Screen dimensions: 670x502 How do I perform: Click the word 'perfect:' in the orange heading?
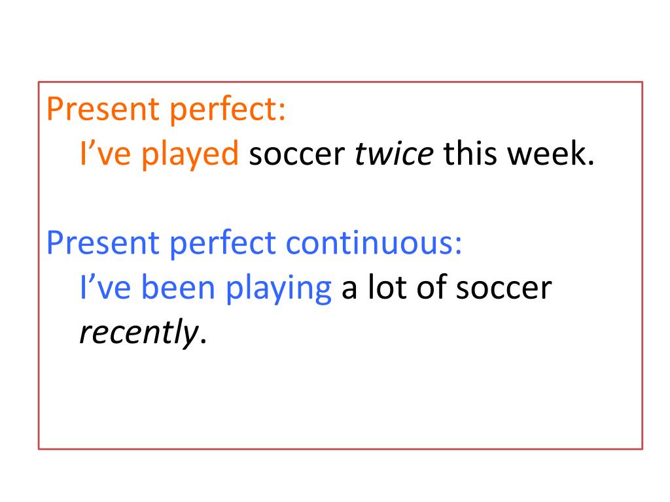228,110
